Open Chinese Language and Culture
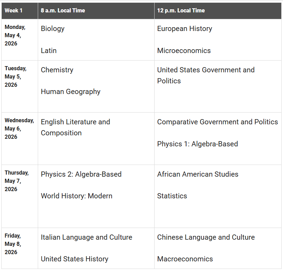 [206, 237]
